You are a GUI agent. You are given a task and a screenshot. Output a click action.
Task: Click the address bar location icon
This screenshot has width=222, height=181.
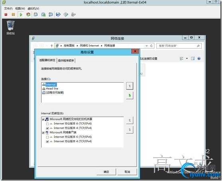coord(57,45)
